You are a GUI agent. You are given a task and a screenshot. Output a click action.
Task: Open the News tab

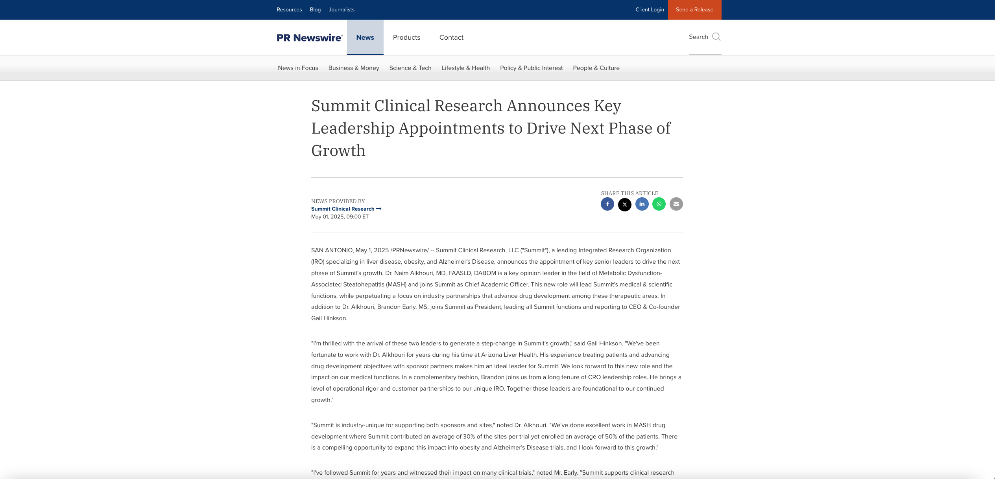pos(365,37)
